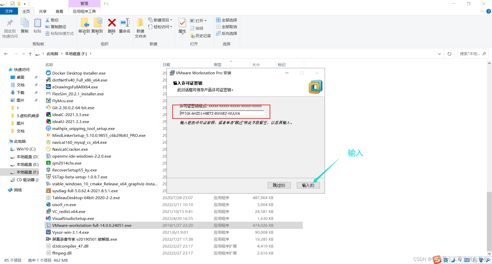Open the File (文件) tab

click(9, 11)
